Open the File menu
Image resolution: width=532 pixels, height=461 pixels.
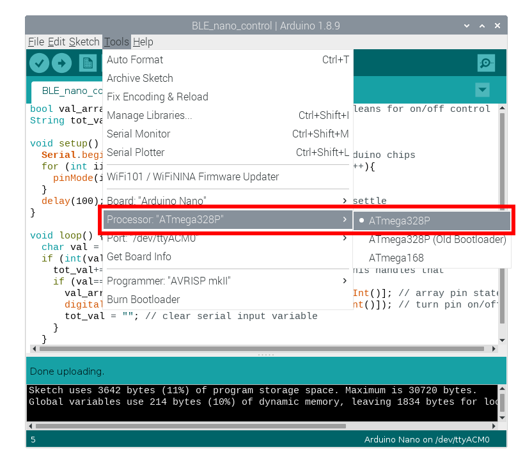(x=36, y=42)
